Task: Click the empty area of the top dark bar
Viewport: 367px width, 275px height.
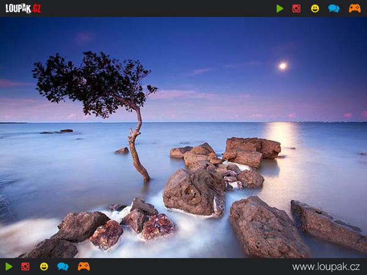Action: [158, 8]
